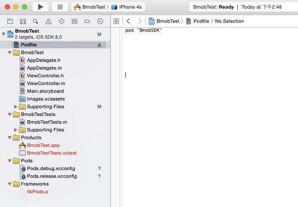Open the BmobTest scheme selector
The width and height of the screenshot is (298, 207).
[89, 7]
